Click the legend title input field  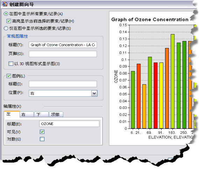63,84
